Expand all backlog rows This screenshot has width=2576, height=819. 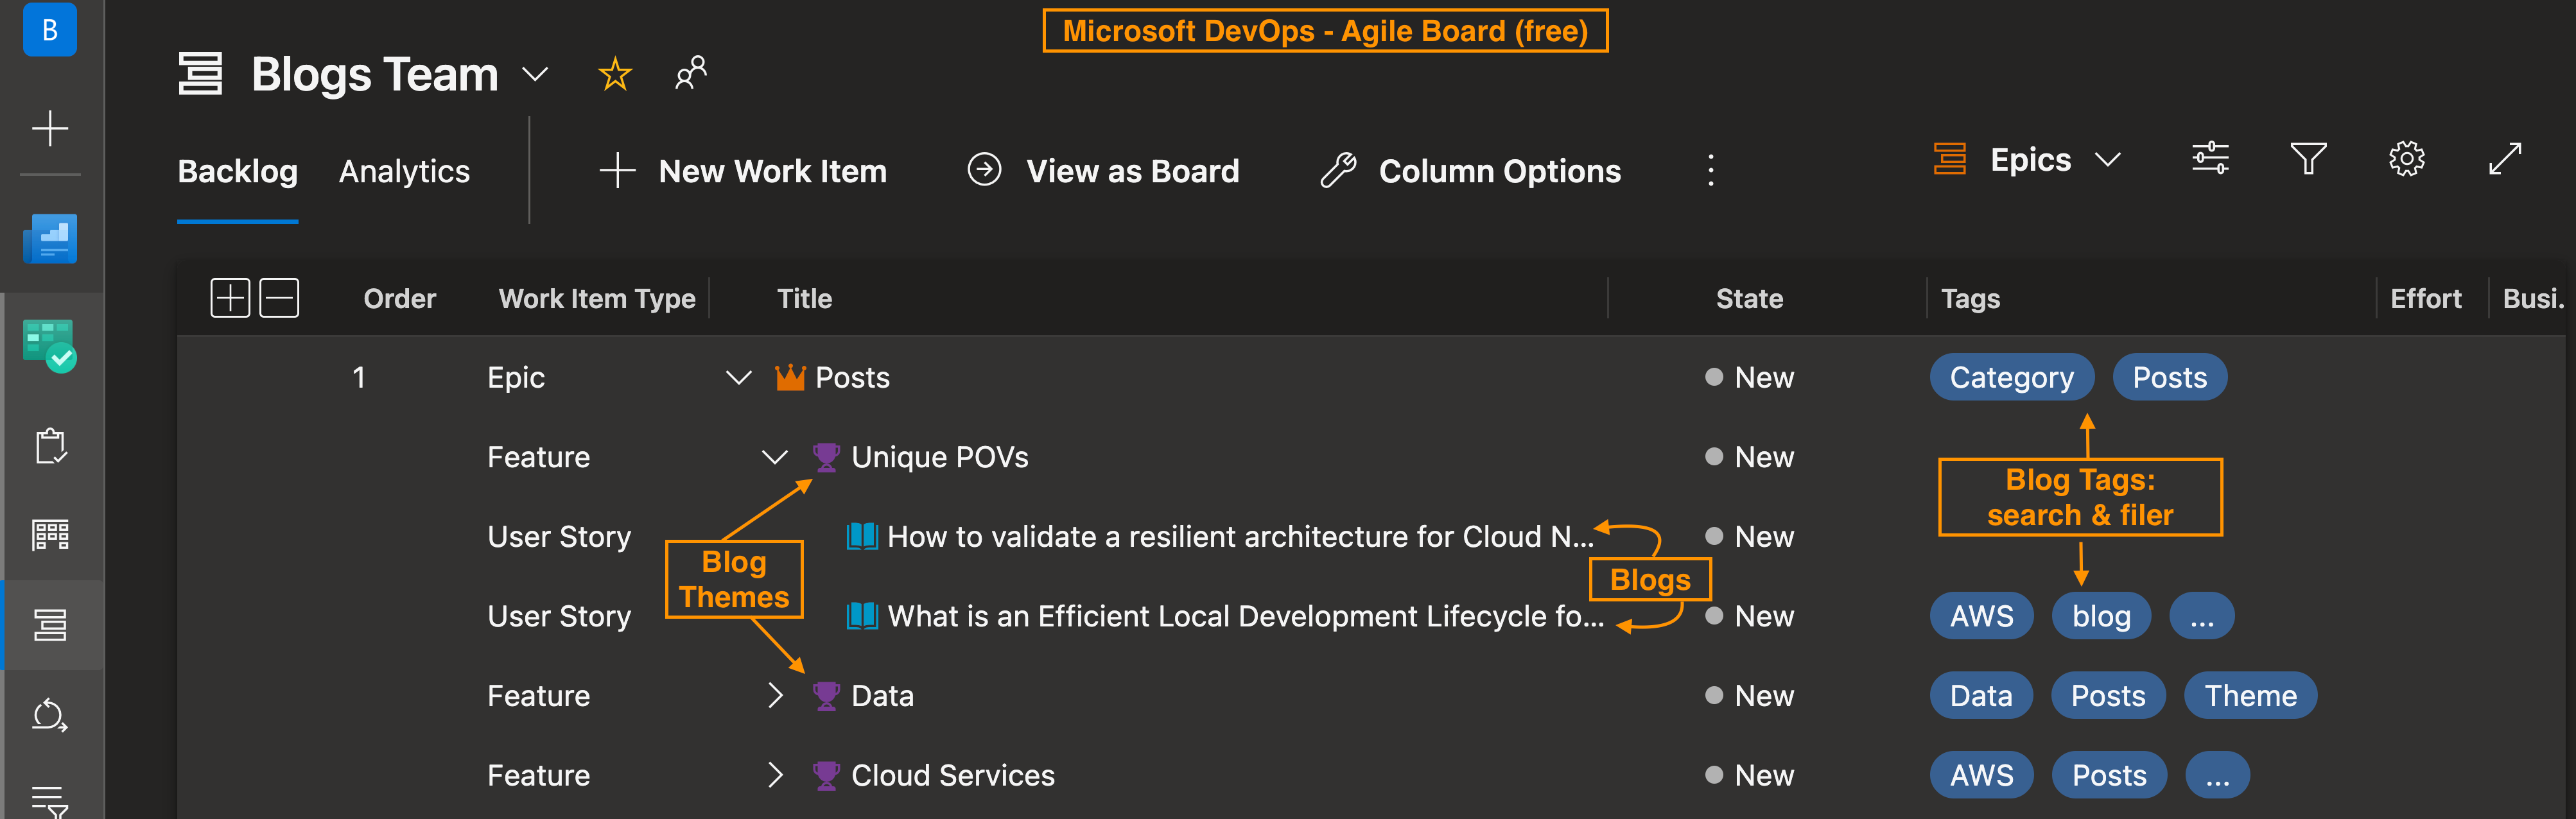230,298
